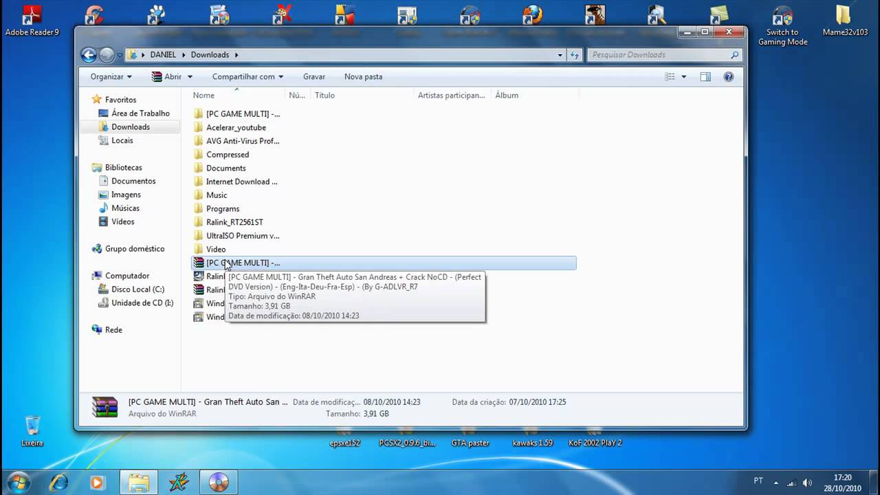The width and height of the screenshot is (880, 495).
Task: Click the disc icon app in the taskbar
Action: pos(219,483)
